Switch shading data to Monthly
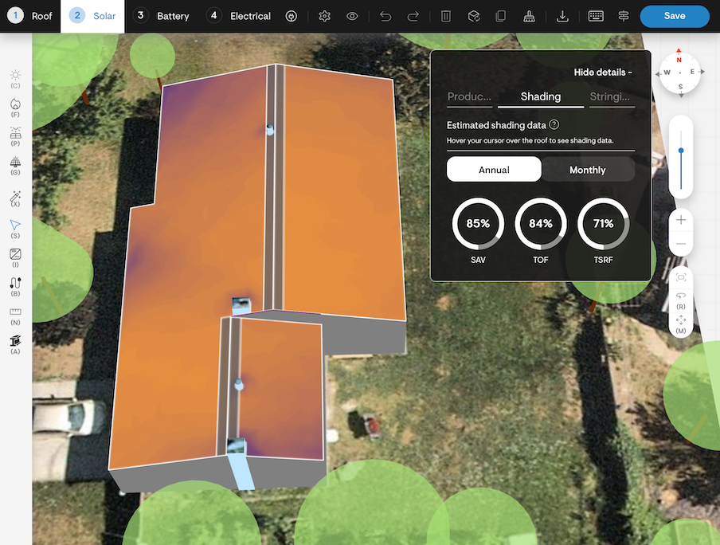This screenshot has height=545, width=720. coord(587,170)
